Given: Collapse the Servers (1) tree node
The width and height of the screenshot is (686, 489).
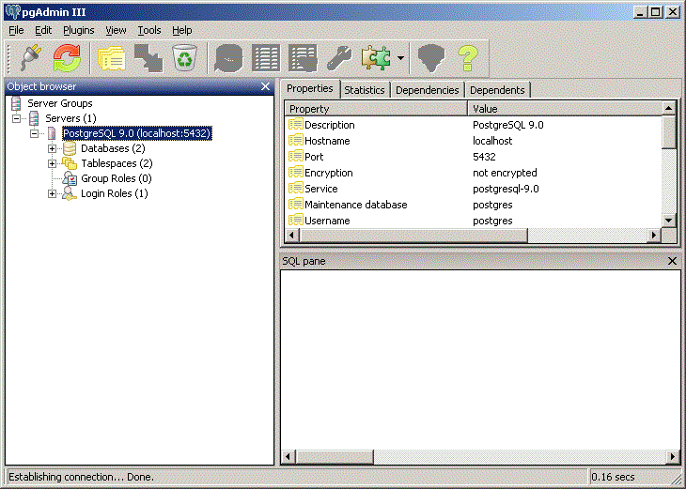Looking at the screenshot, I should (16, 118).
